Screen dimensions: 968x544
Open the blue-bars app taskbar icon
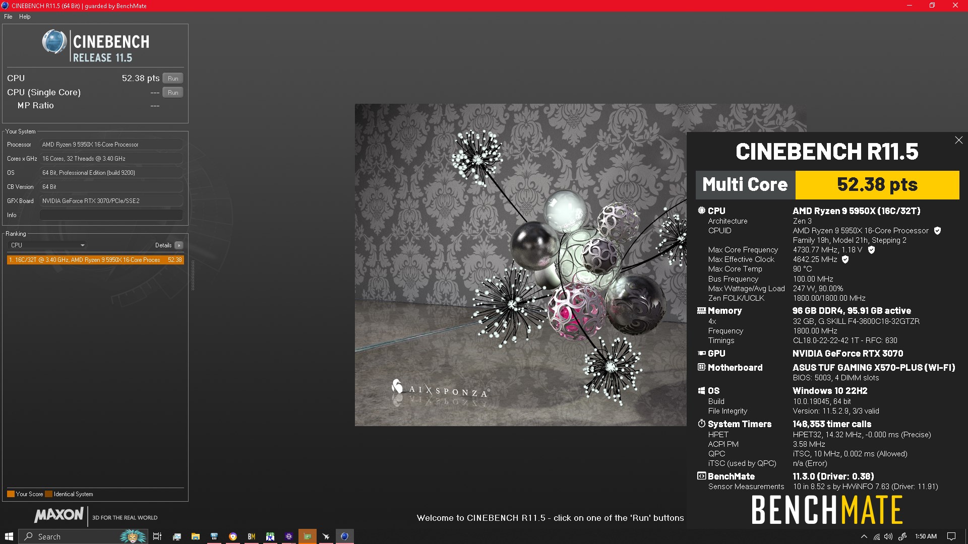(214, 536)
